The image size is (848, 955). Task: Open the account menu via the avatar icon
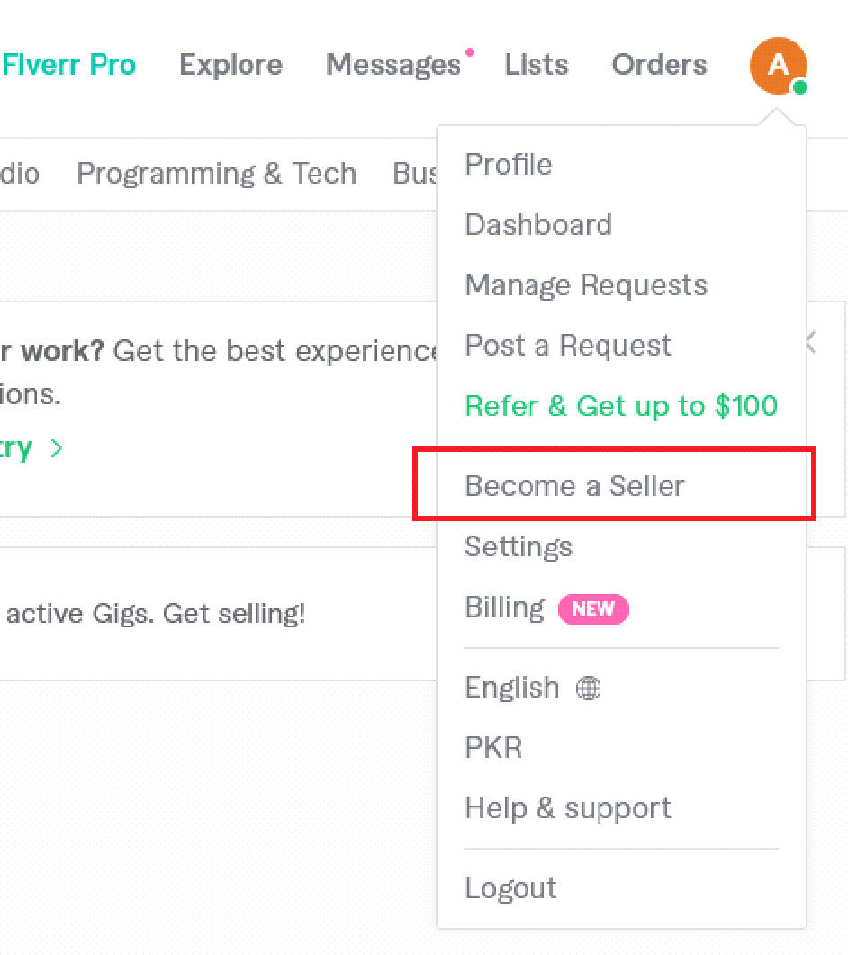(778, 65)
